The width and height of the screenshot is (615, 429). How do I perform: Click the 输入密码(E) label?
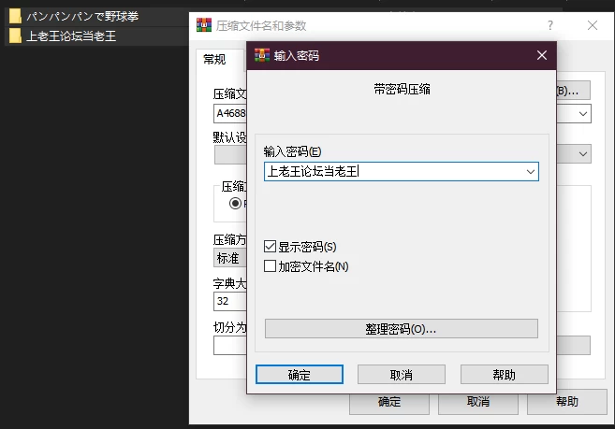click(x=292, y=151)
